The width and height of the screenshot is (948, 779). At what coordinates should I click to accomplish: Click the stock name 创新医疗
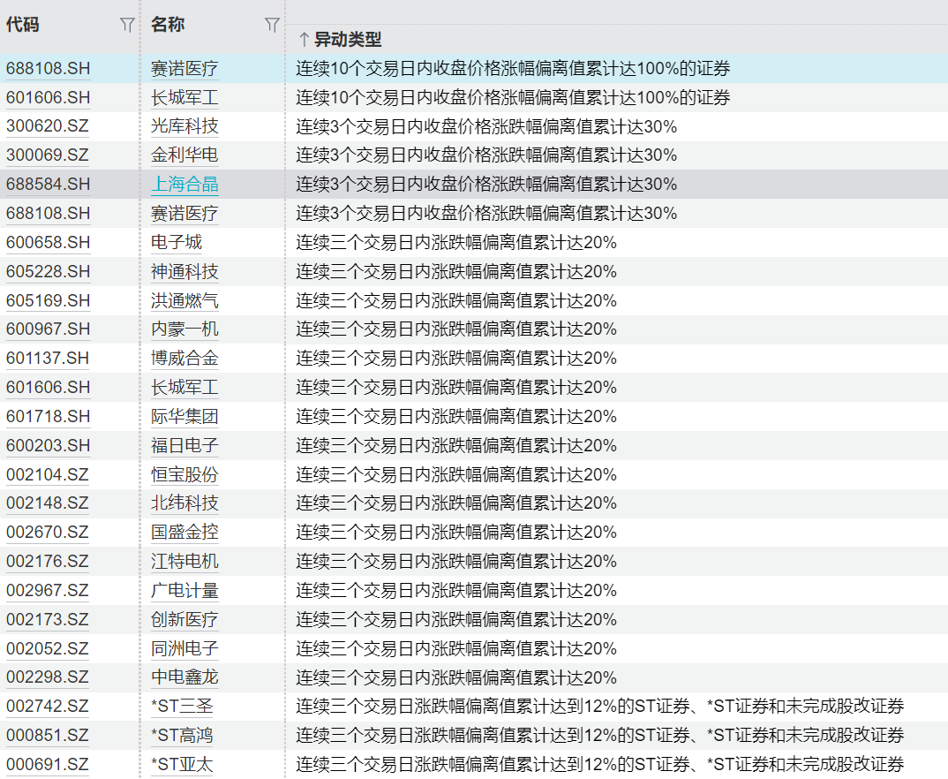184,620
